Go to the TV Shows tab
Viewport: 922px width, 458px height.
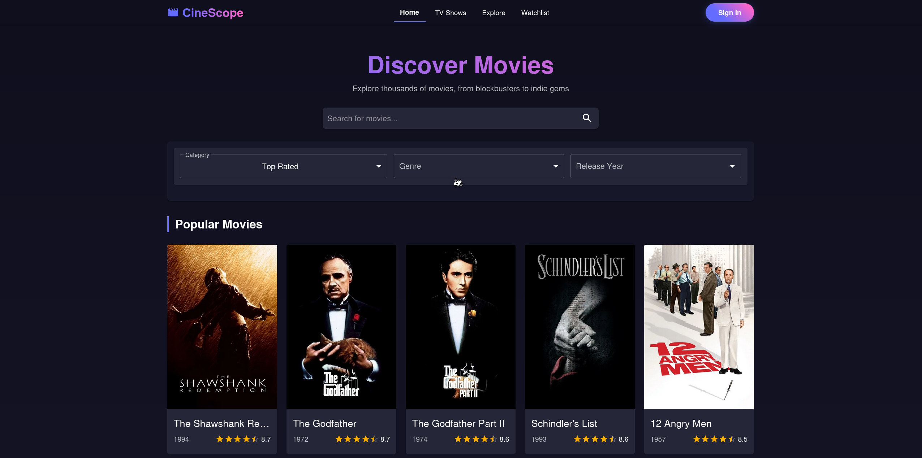[450, 13]
